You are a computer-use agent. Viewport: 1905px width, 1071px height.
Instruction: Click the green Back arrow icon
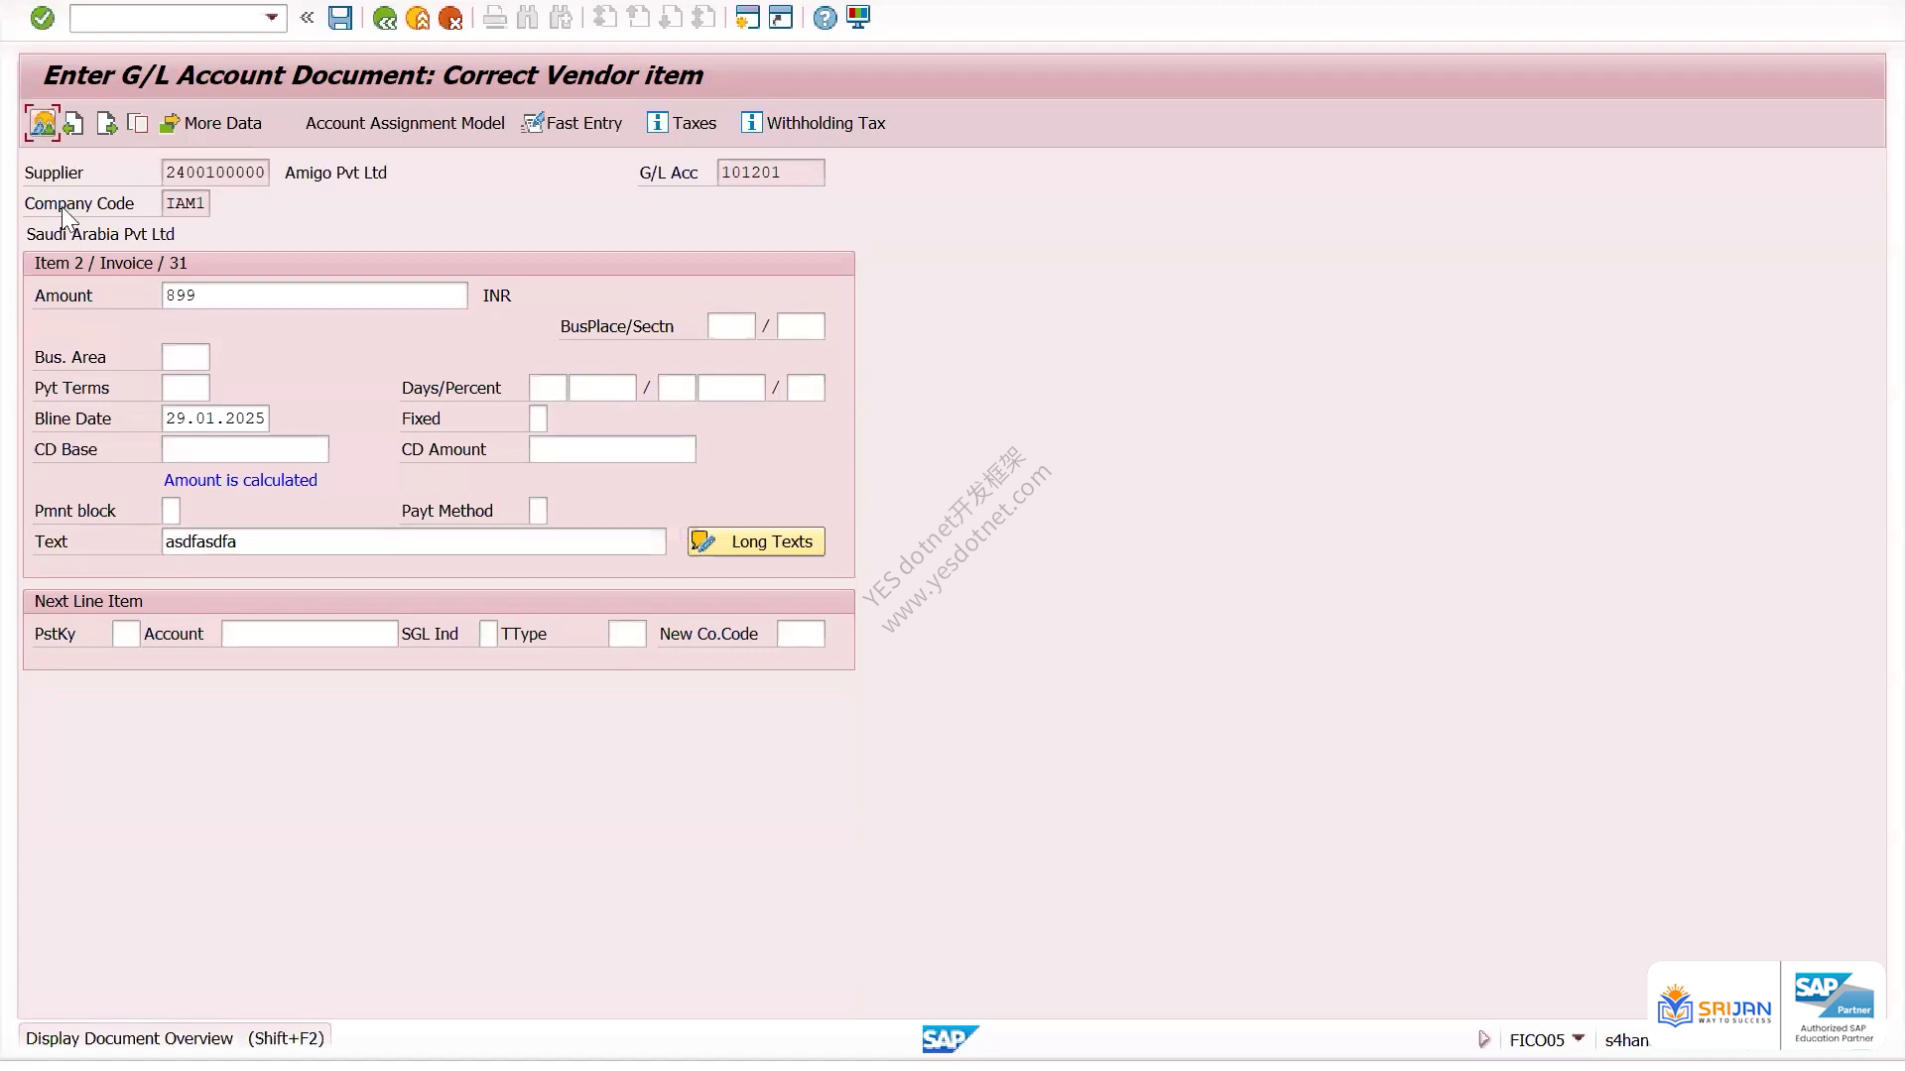click(385, 18)
